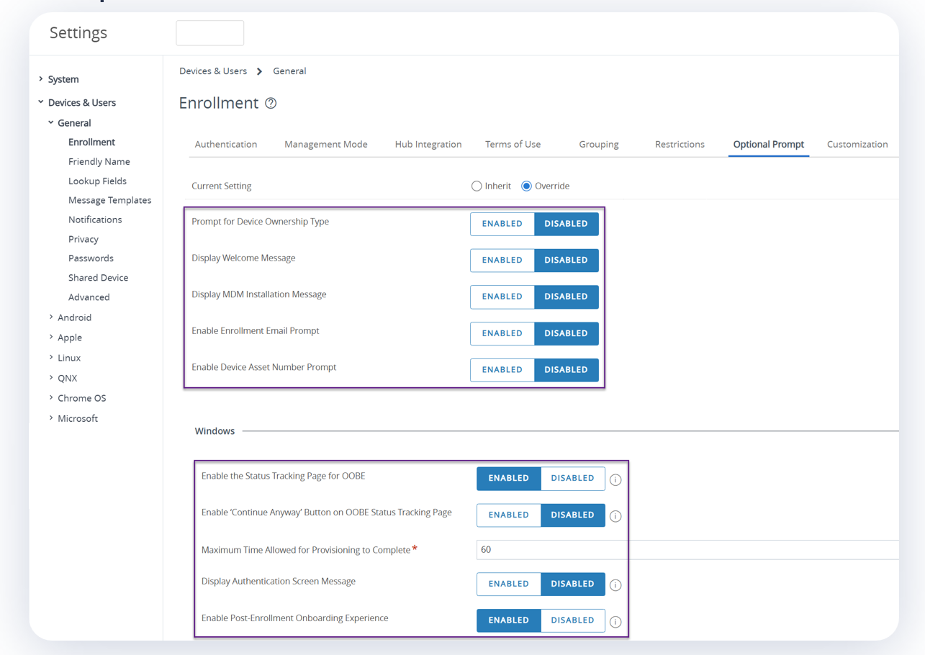Click info icon for Post-Enrollment Onboarding Experience

click(x=615, y=622)
